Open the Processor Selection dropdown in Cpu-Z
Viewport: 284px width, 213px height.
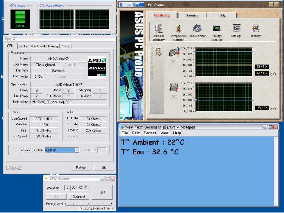[x=77, y=150]
